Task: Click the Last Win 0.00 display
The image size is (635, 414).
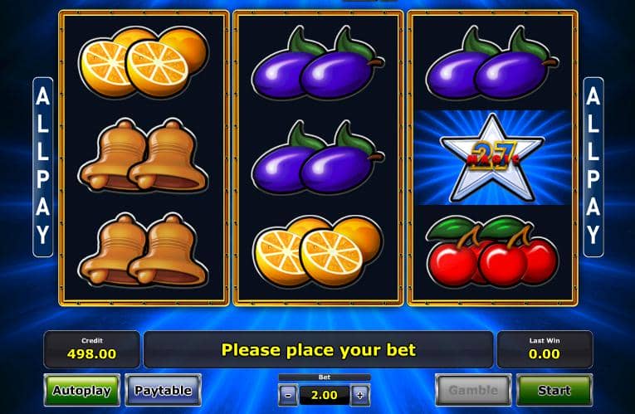Action: pyautogui.click(x=545, y=349)
